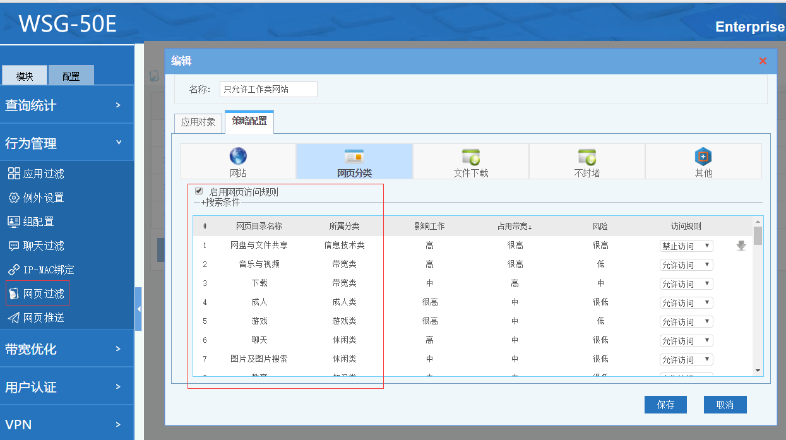Toggle 启用网页访问规则 checkbox
This screenshot has width=786, height=440.
click(199, 191)
